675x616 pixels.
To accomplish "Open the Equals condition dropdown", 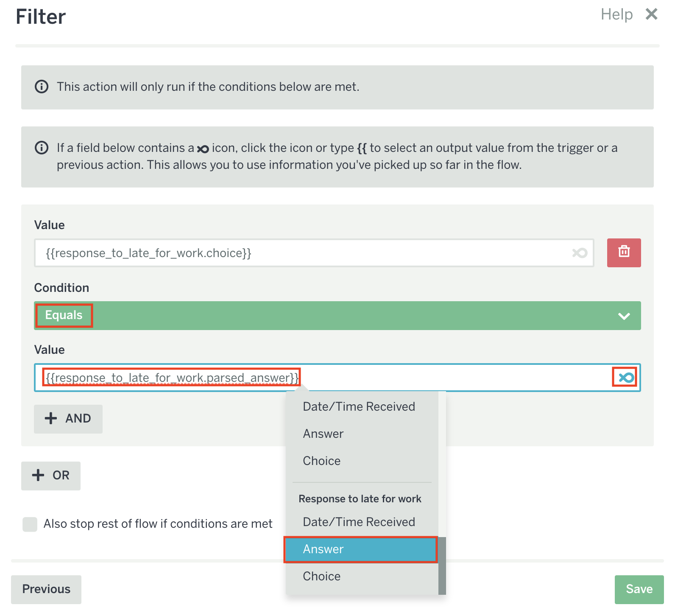I will pyautogui.click(x=337, y=316).
